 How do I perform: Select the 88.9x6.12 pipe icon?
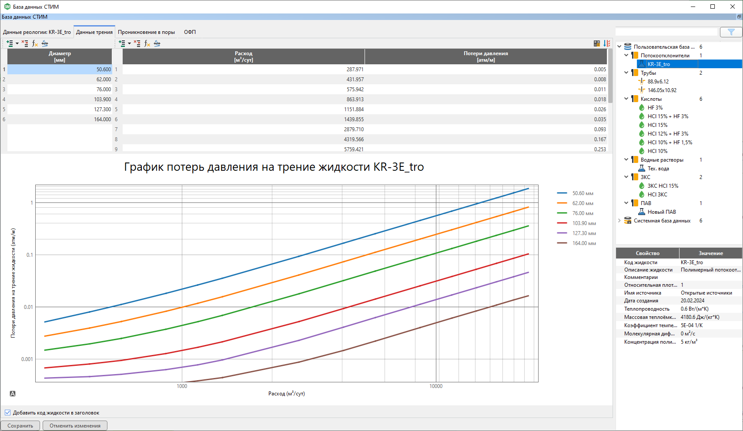(x=642, y=81)
